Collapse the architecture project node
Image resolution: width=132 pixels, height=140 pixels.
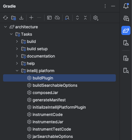(x=5, y=27)
